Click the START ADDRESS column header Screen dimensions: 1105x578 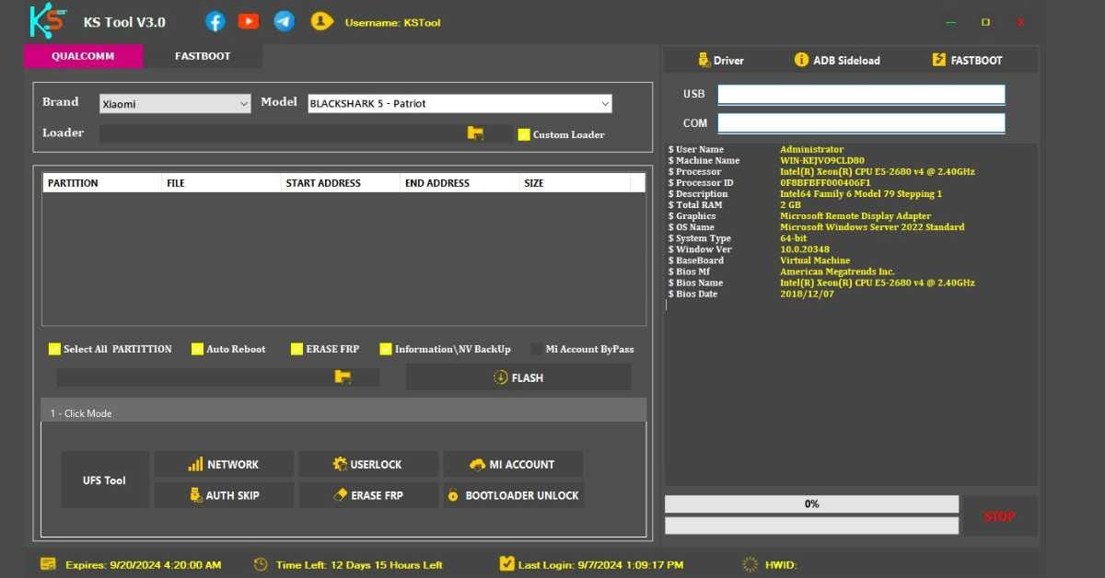coord(341,183)
